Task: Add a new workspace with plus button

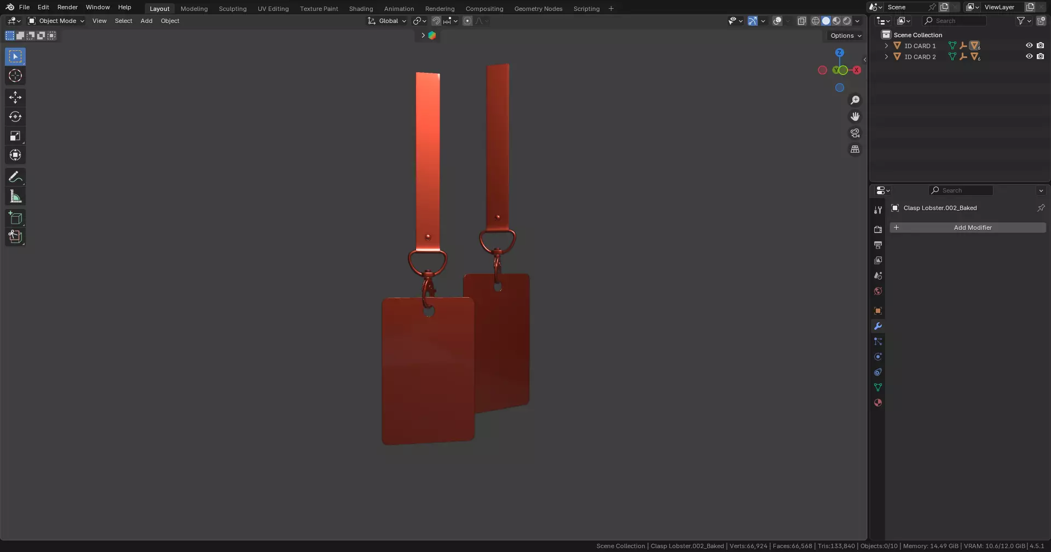Action: [611, 9]
